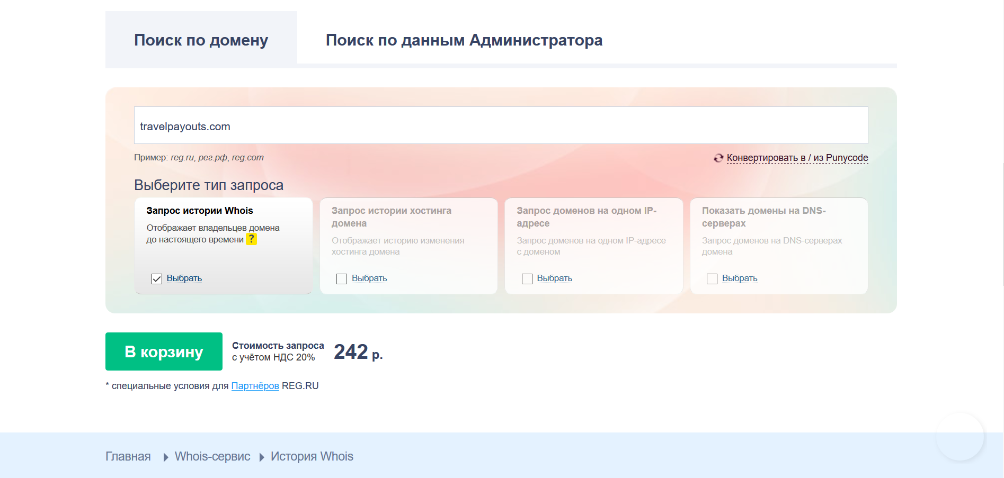1004x478 pixels.
Task: Click the Punycode convert arrows icon
Action: pyautogui.click(x=718, y=158)
